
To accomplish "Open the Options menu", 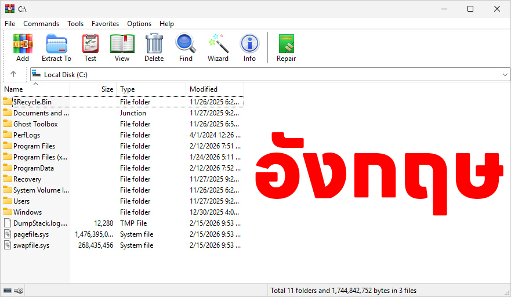I will [139, 24].
